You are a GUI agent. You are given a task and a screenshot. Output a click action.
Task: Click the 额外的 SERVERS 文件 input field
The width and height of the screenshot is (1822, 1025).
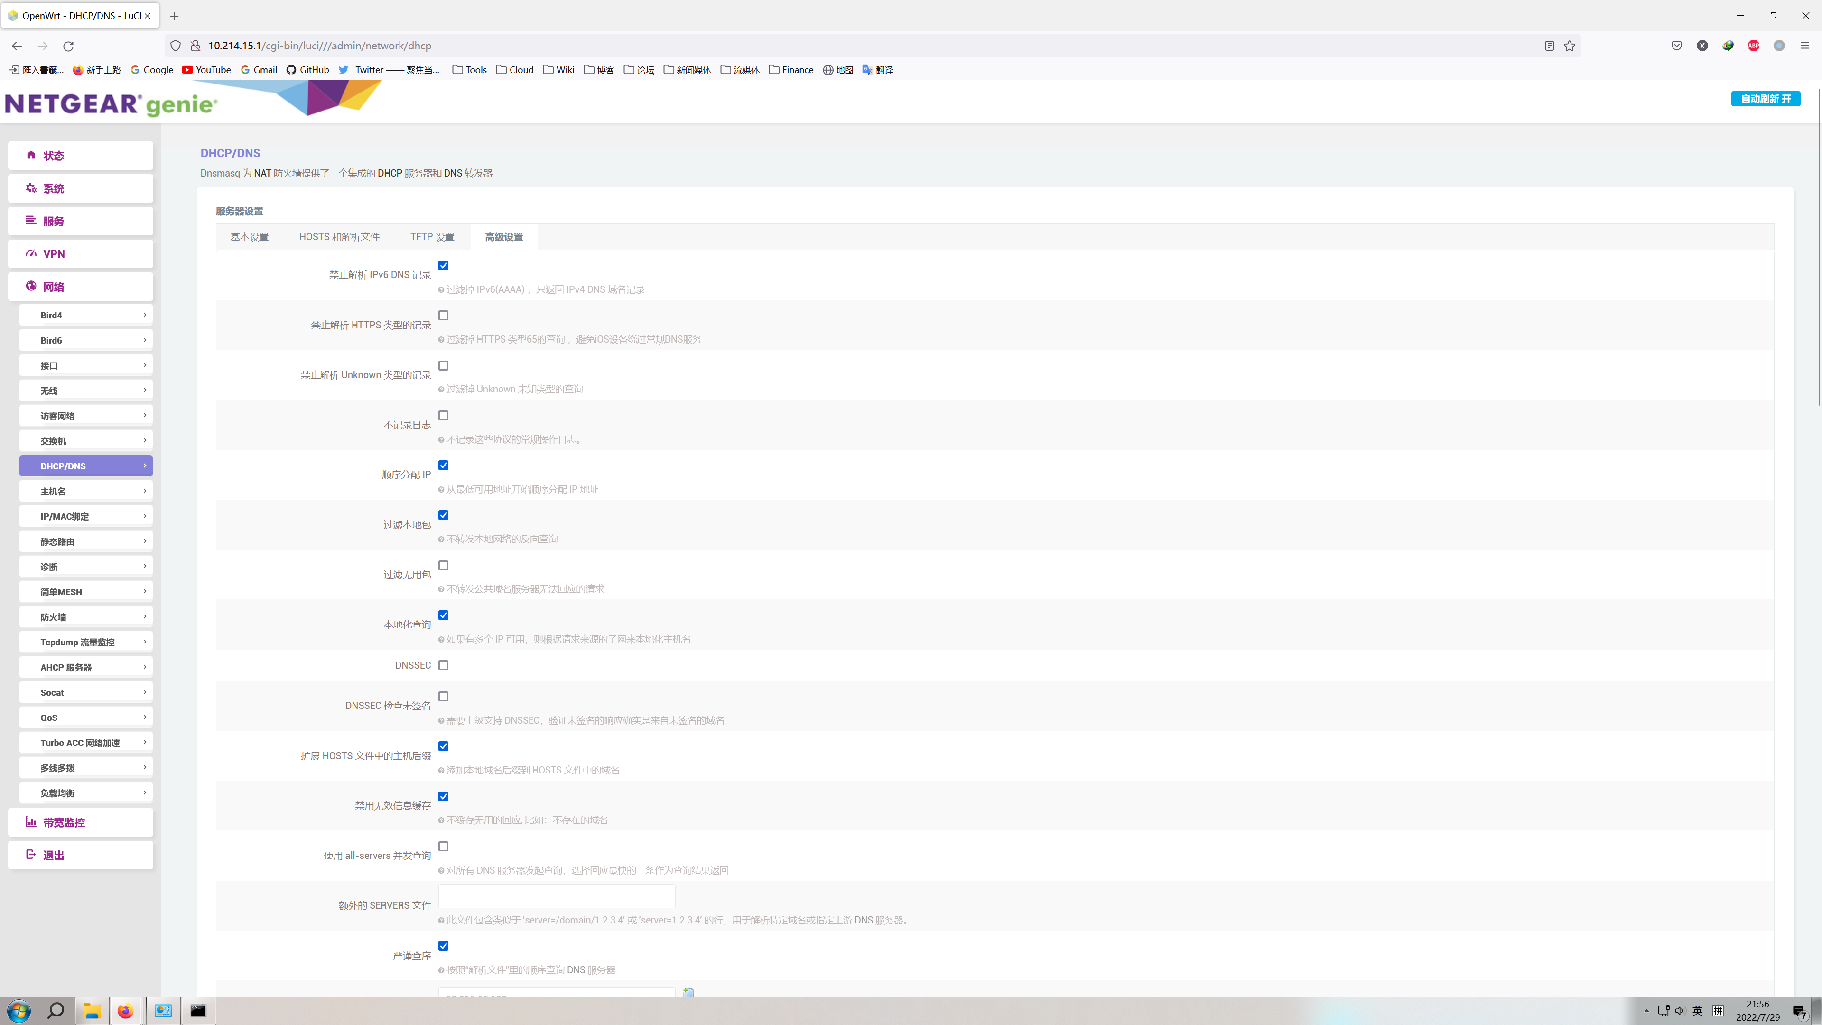(557, 896)
